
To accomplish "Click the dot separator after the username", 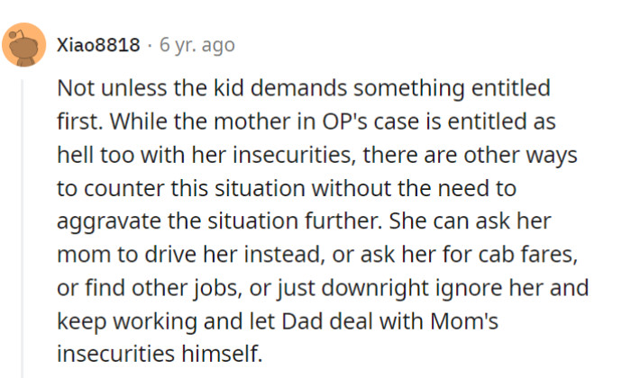I will [x=150, y=45].
